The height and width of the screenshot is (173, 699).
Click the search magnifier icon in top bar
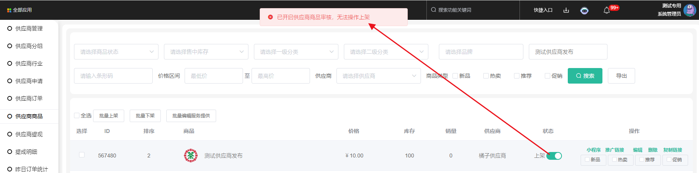[433, 10]
